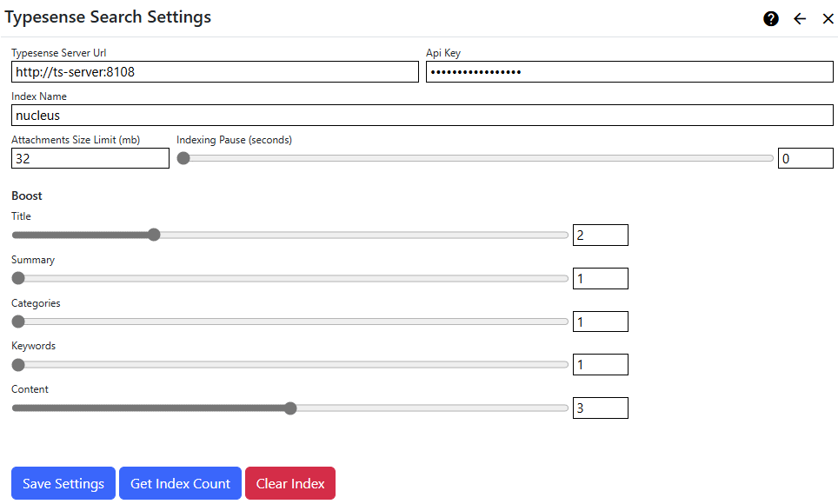Image resolution: width=838 pixels, height=504 pixels.
Task: Select the masked Api Key field
Action: click(x=629, y=72)
